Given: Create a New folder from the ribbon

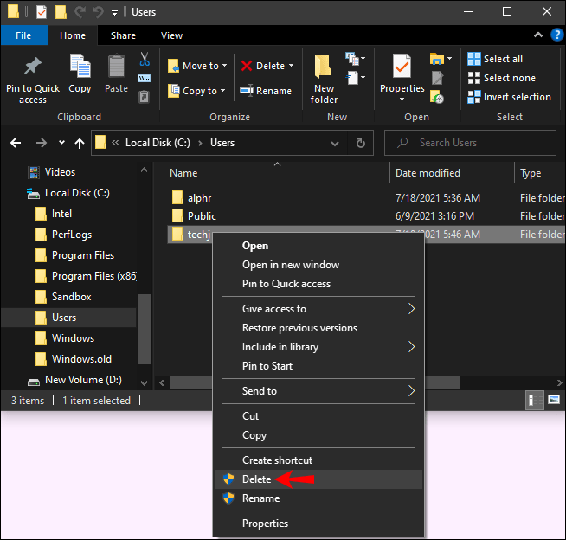Looking at the screenshot, I should pos(324,80).
